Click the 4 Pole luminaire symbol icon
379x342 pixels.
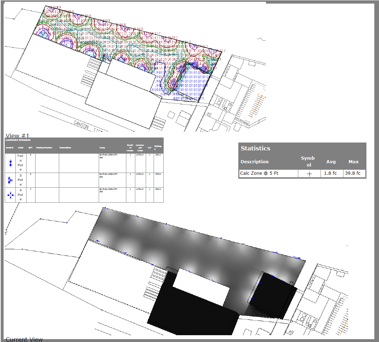coord(10,195)
